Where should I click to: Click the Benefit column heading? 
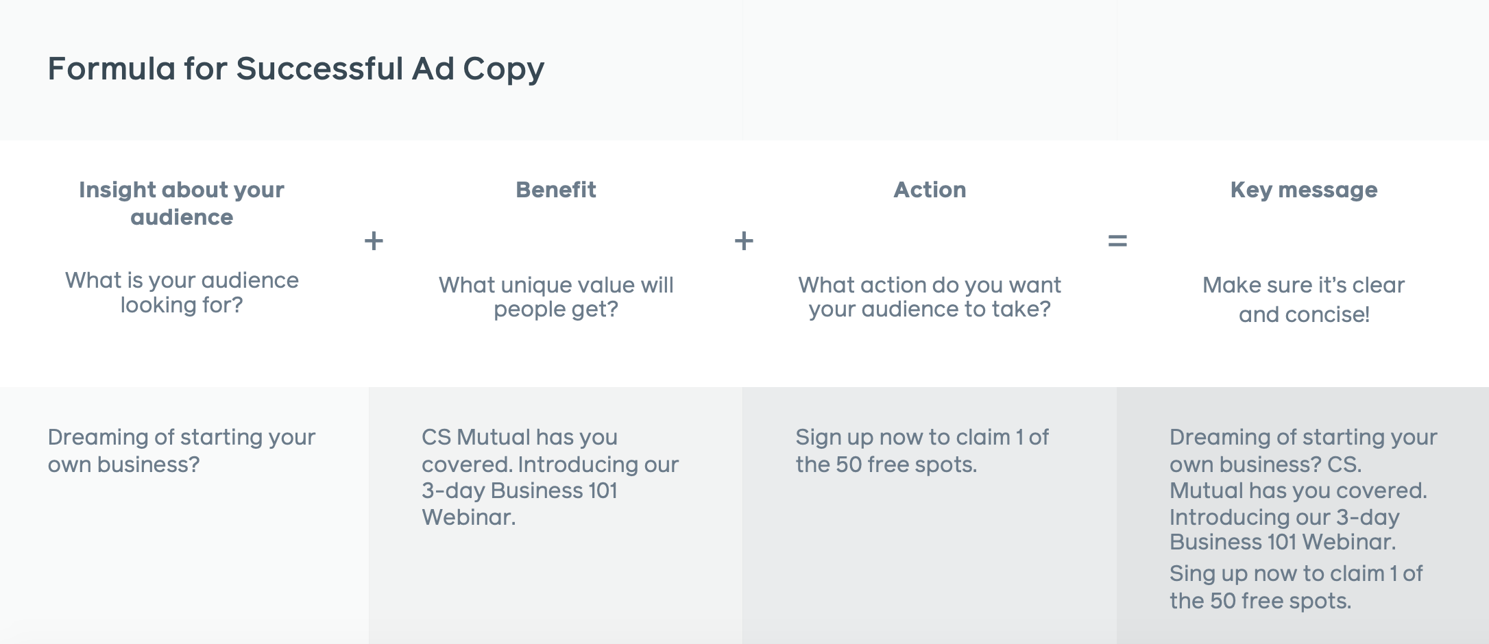[556, 190]
